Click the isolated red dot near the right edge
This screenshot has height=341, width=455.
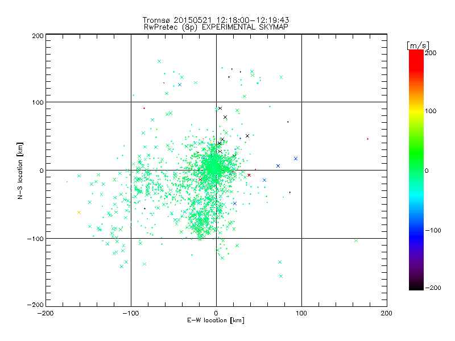[x=367, y=139]
